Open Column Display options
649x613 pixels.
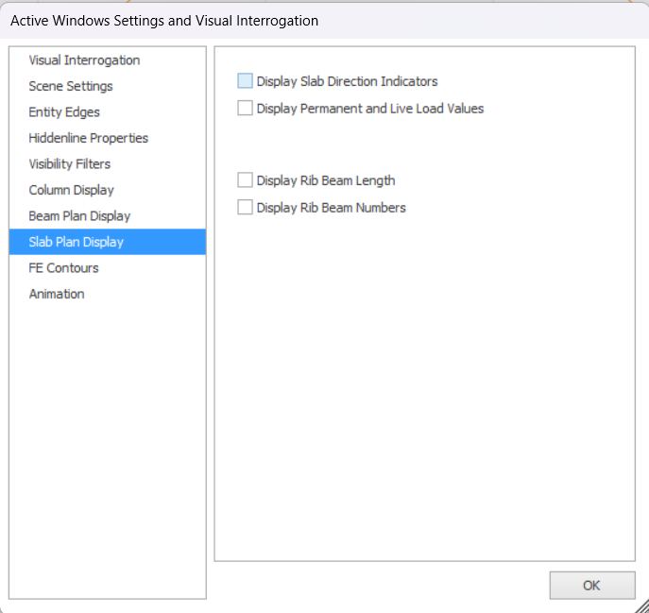[x=71, y=190]
